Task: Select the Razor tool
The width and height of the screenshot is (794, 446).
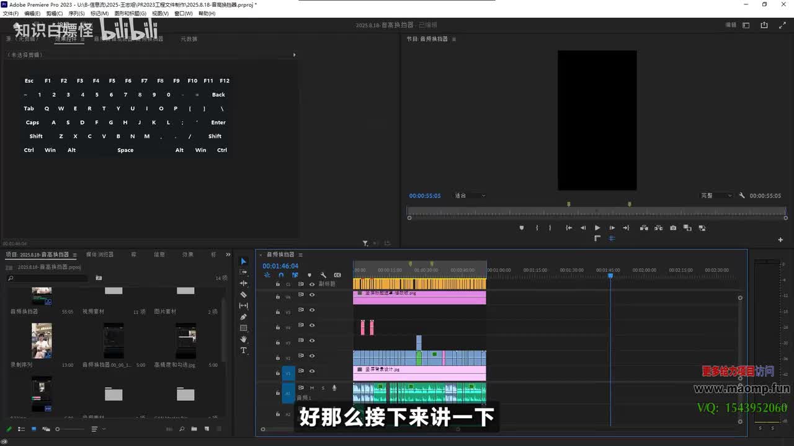Action: coord(243,295)
